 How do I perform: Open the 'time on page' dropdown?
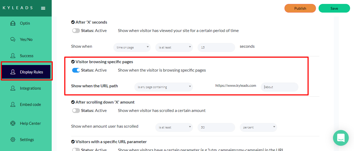click(x=132, y=47)
